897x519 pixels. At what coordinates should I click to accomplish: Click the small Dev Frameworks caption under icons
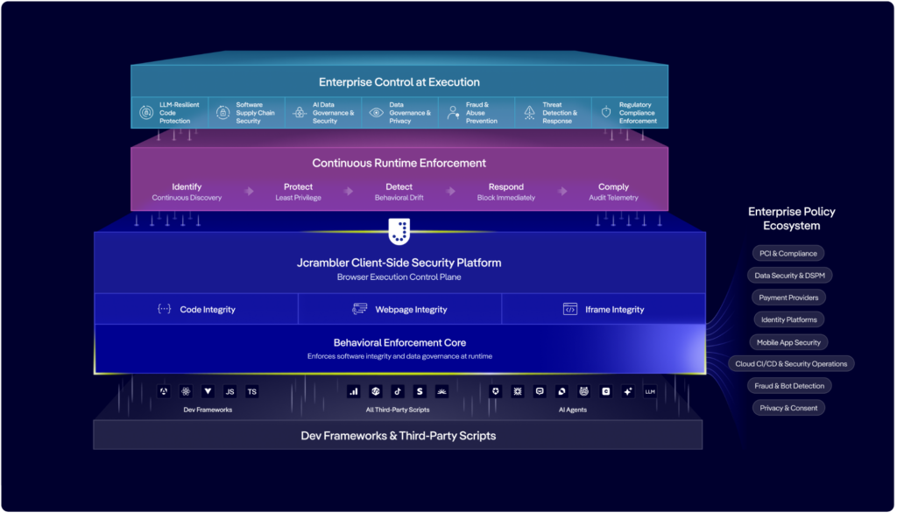pyautogui.click(x=208, y=410)
